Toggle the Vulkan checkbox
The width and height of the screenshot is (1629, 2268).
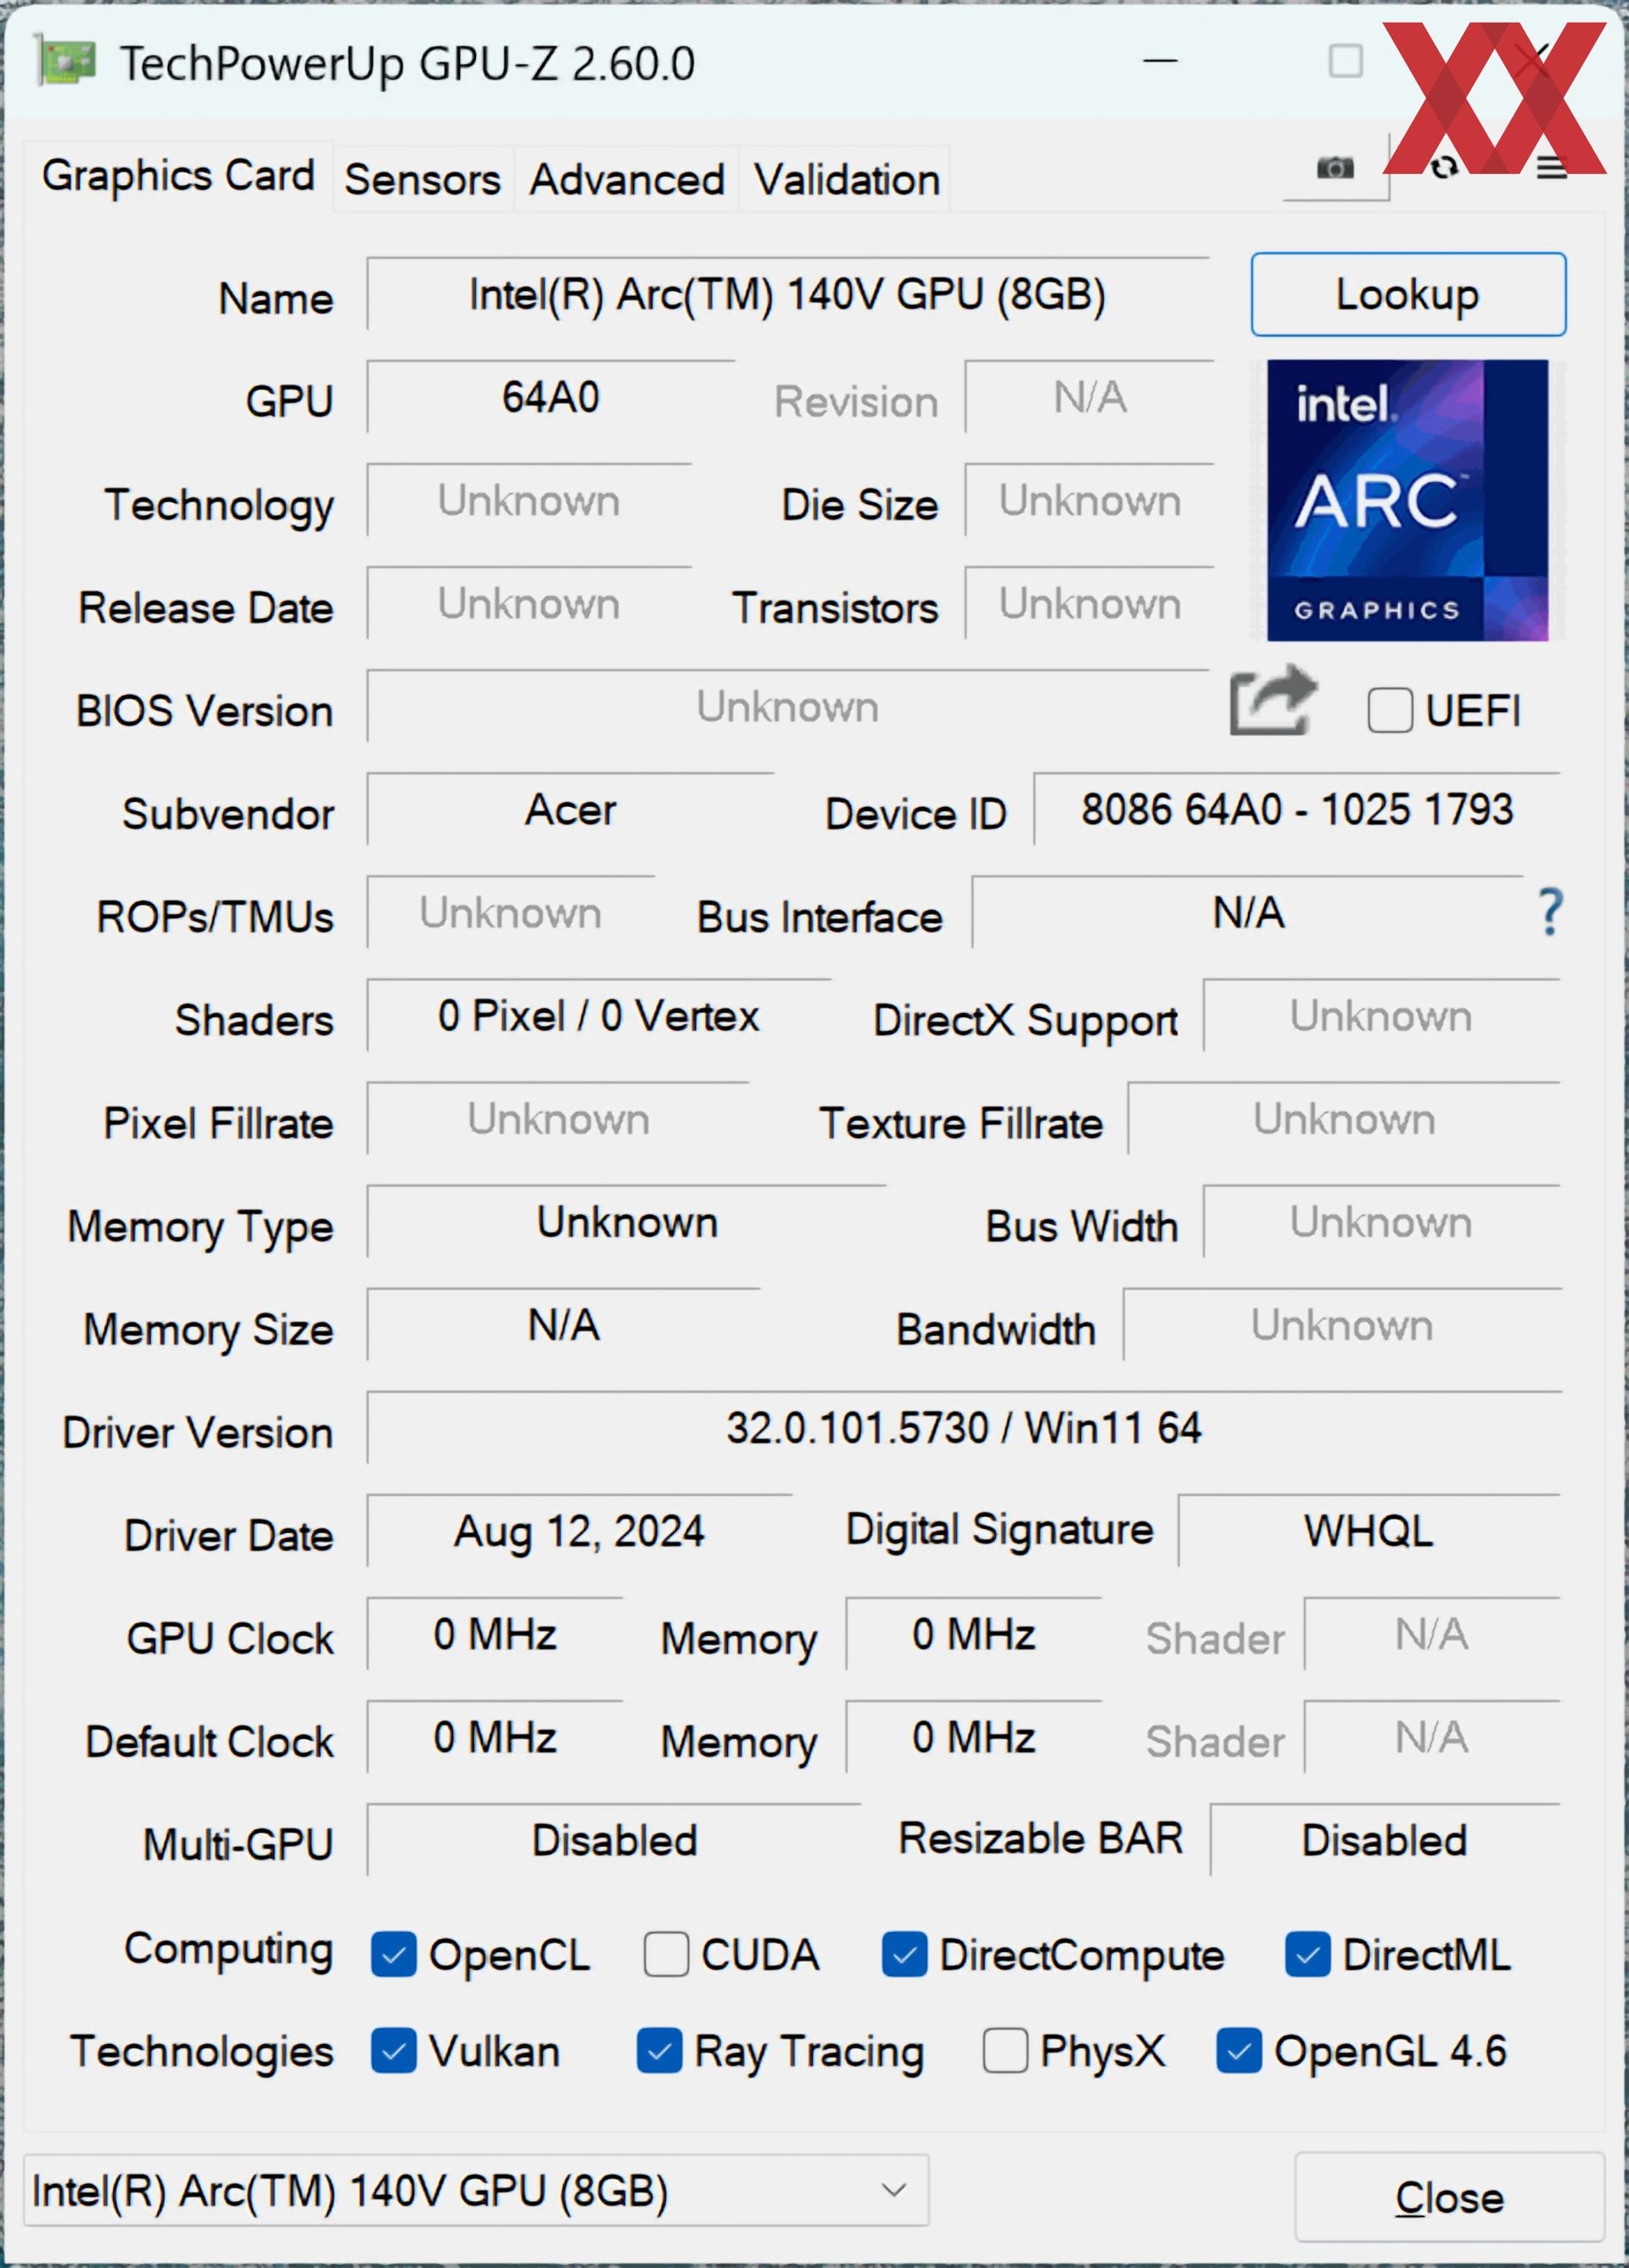pyautogui.click(x=393, y=2051)
